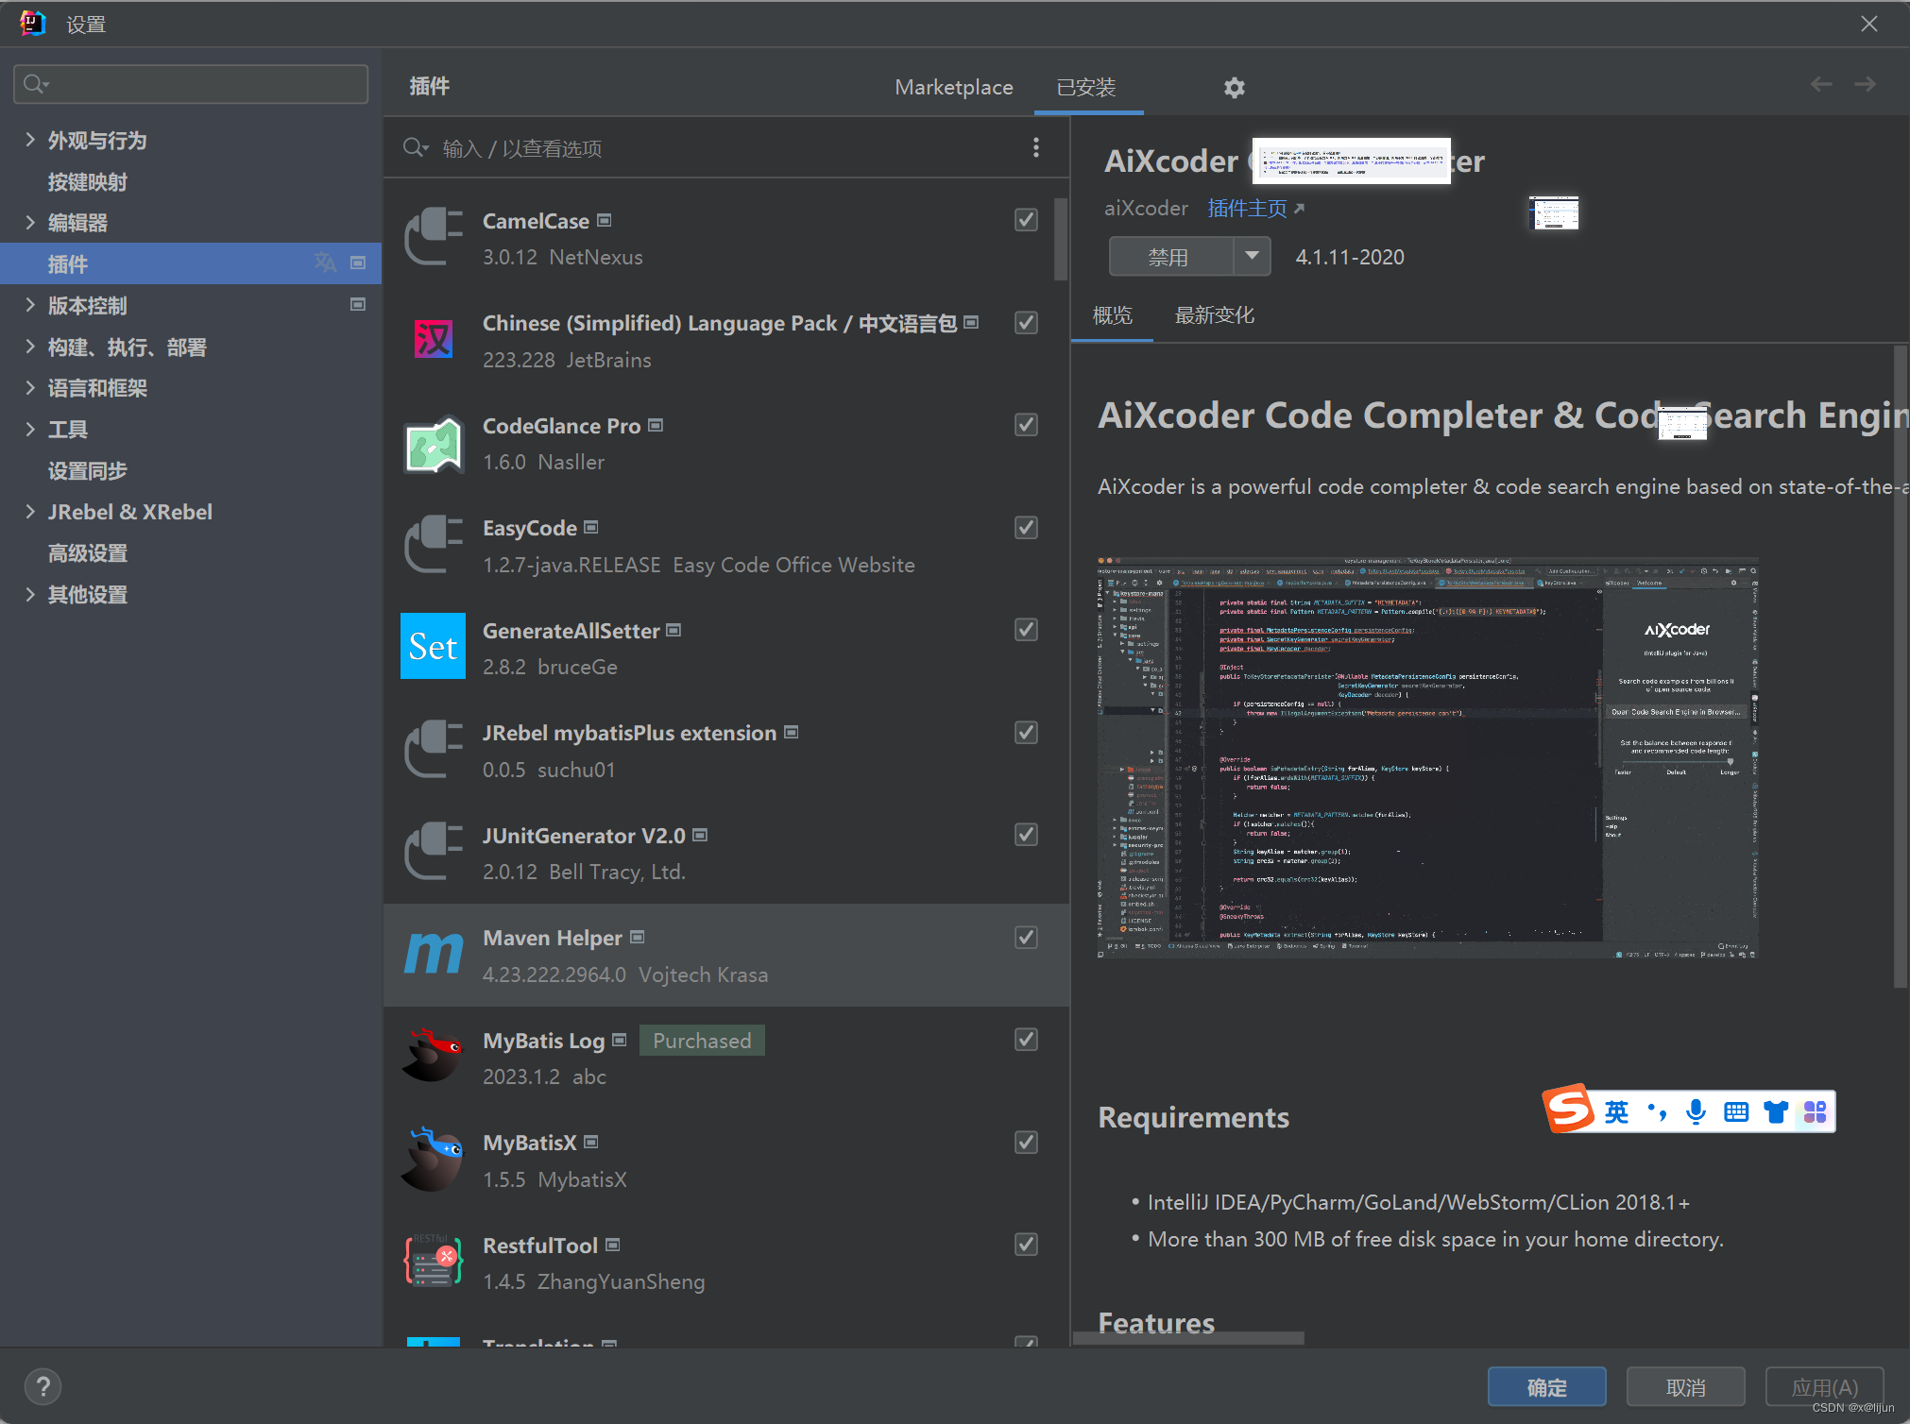1910x1424 pixels.
Task: Toggle the Maven Helper checkbox
Action: [x=1026, y=937]
